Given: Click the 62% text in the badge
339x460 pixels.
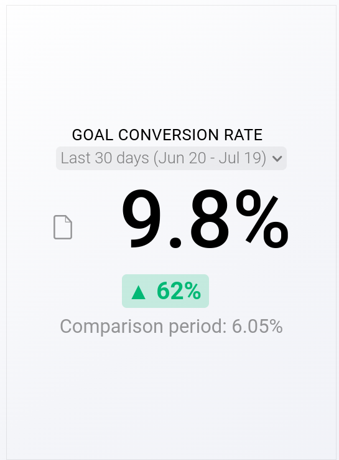Looking at the screenshot, I should [179, 291].
